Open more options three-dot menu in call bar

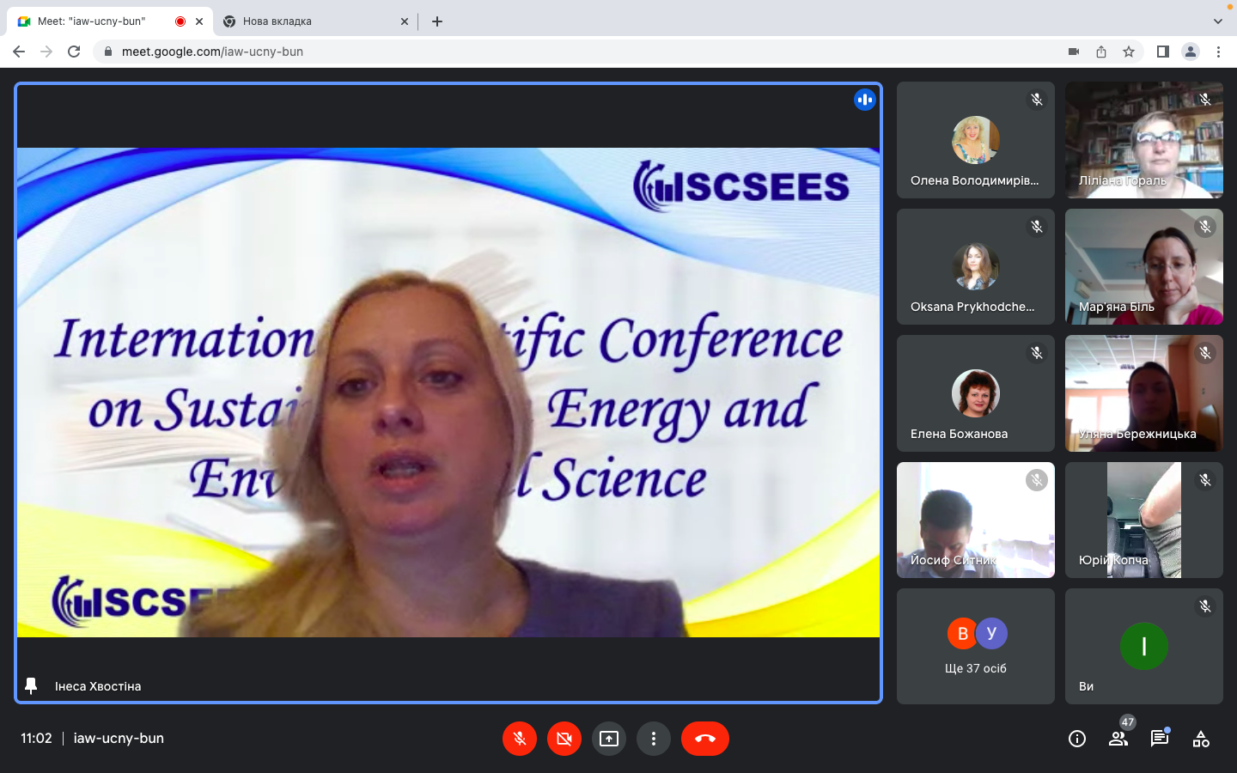click(x=654, y=739)
